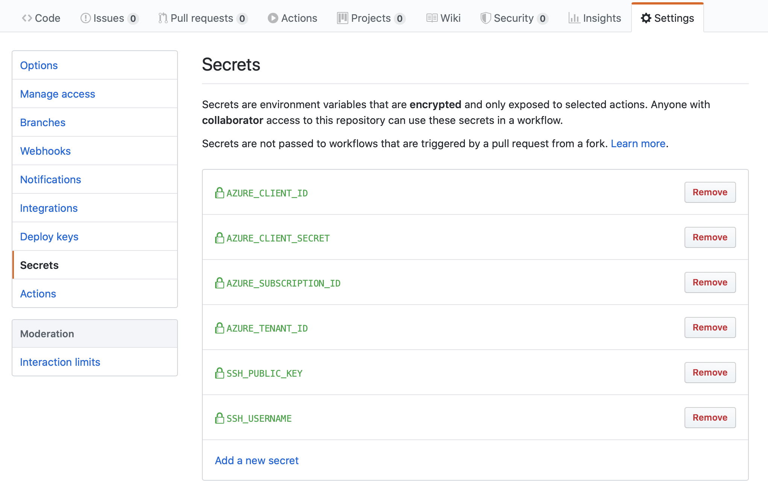Viewport: 768px width, 501px height.
Task: Open Deploy keys settings
Action: click(95, 237)
